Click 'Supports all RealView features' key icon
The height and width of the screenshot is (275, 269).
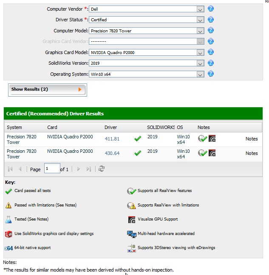[131, 191]
